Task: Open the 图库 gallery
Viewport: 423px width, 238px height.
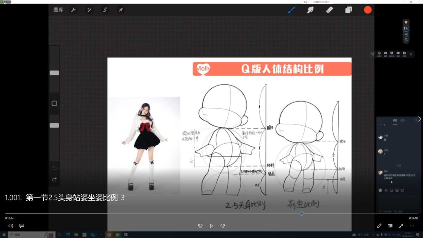Action: [58, 10]
